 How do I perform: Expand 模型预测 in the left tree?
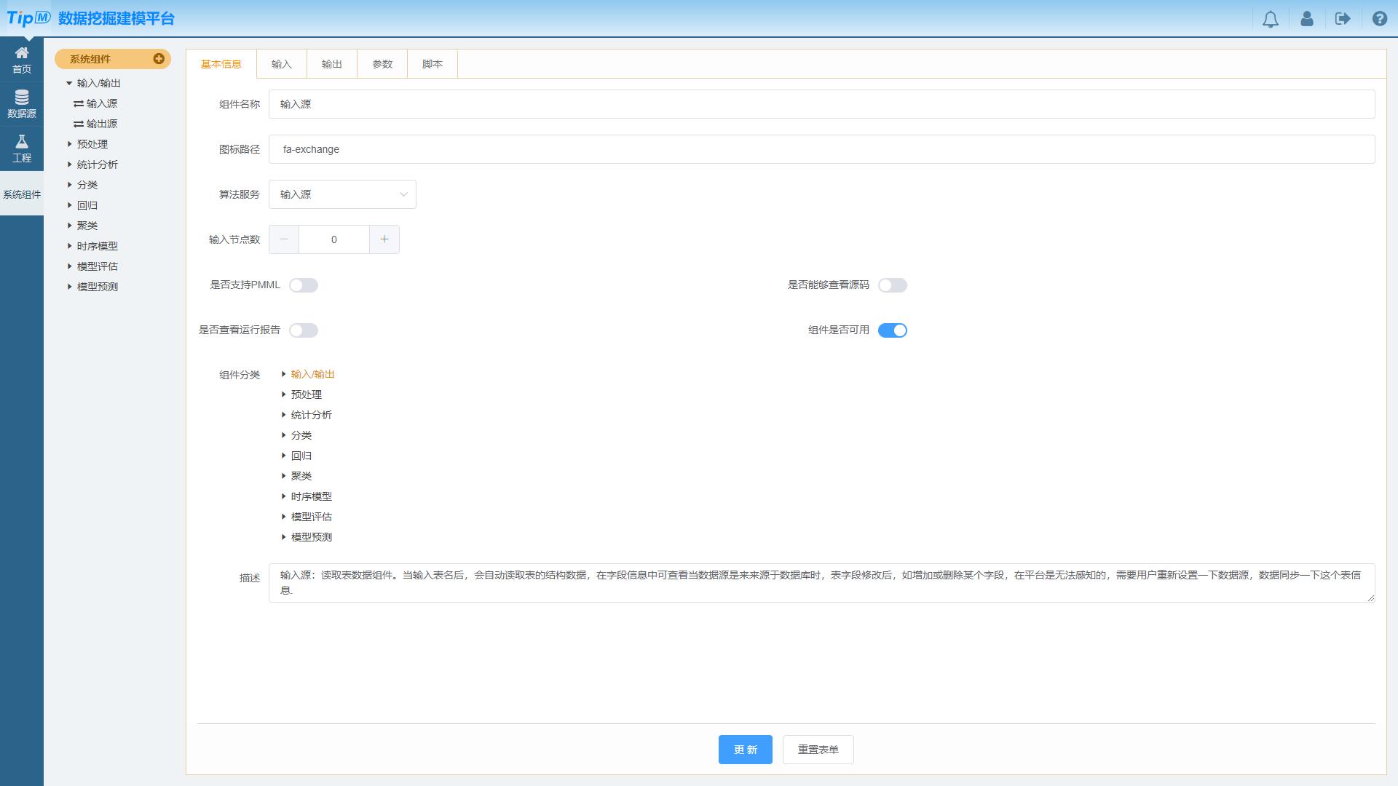click(x=69, y=287)
